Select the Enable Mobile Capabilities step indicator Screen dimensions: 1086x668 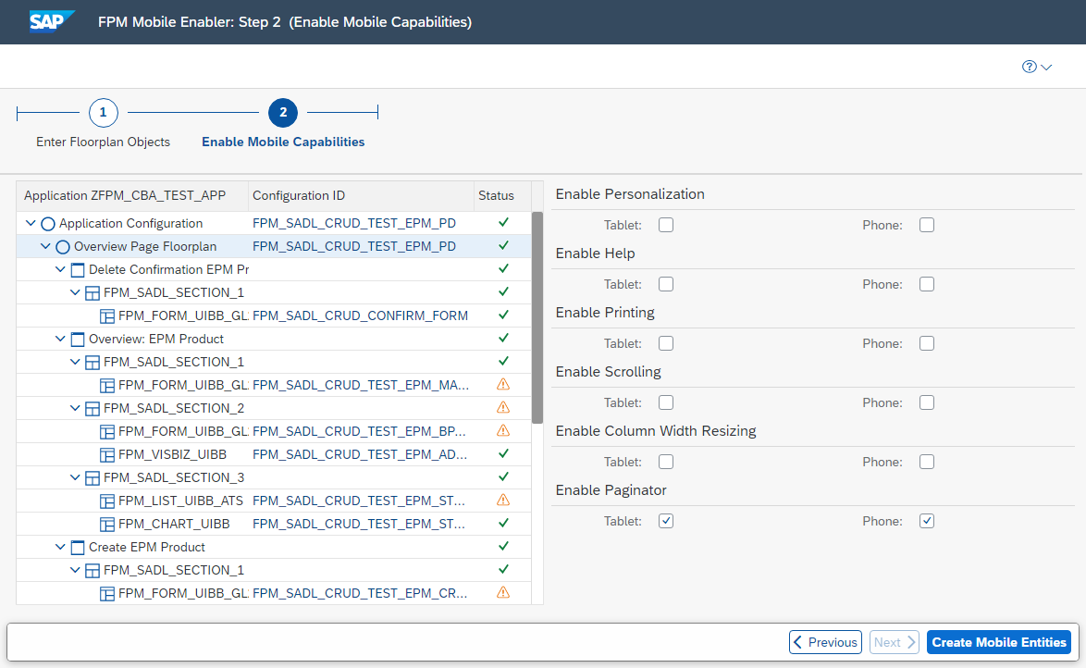(x=283, y=112)
